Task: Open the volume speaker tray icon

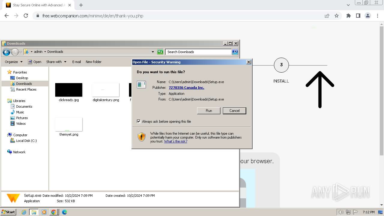Action: click(x=341, y=212)
